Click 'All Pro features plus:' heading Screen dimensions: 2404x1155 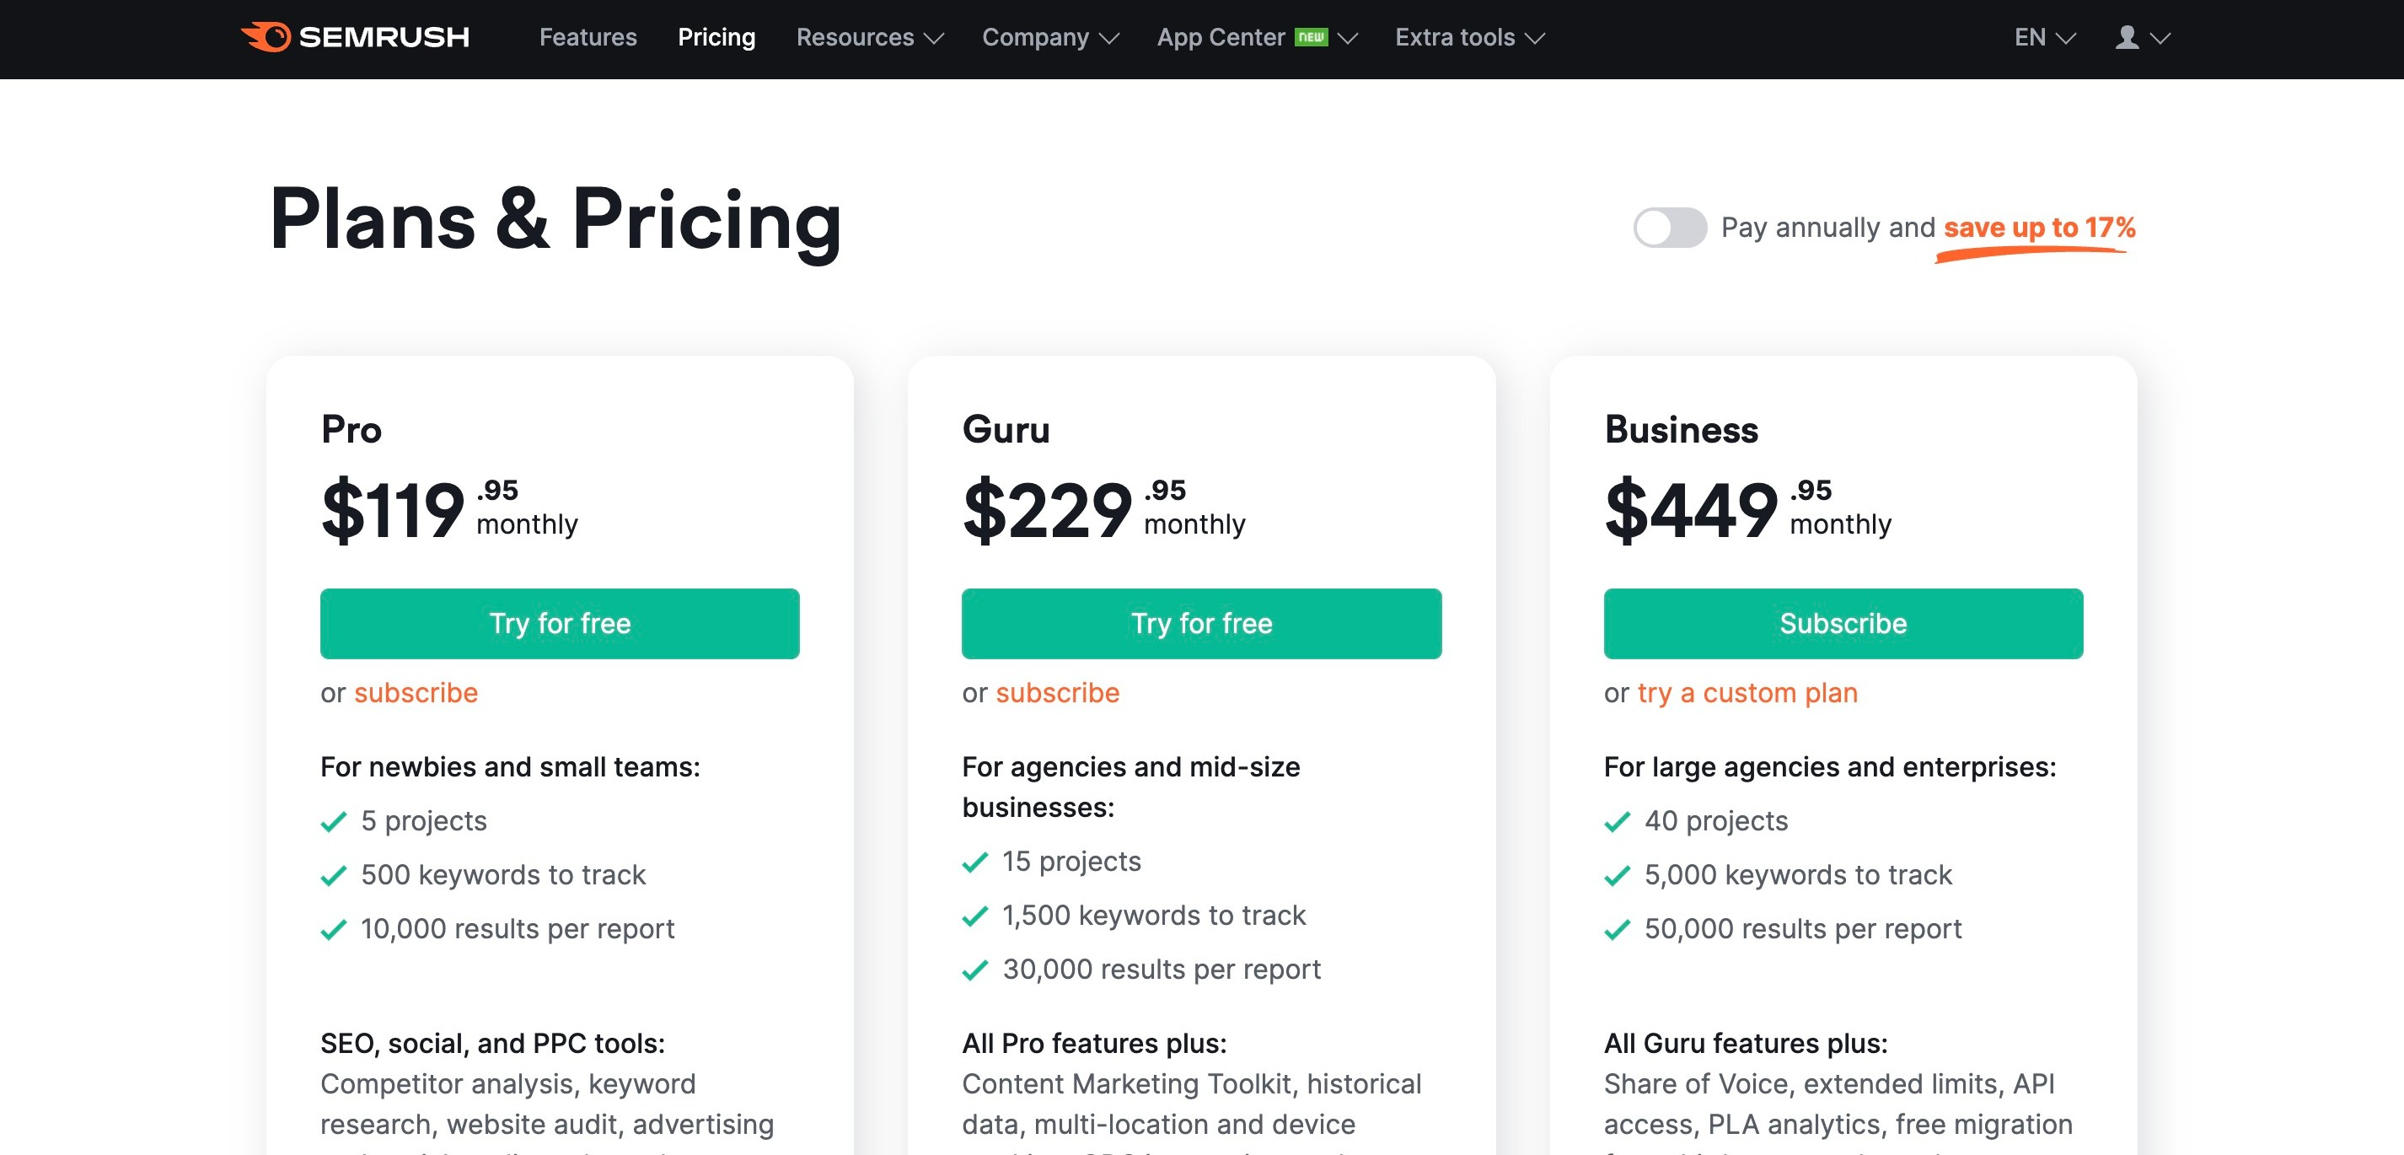(x=1095, y=1043)
